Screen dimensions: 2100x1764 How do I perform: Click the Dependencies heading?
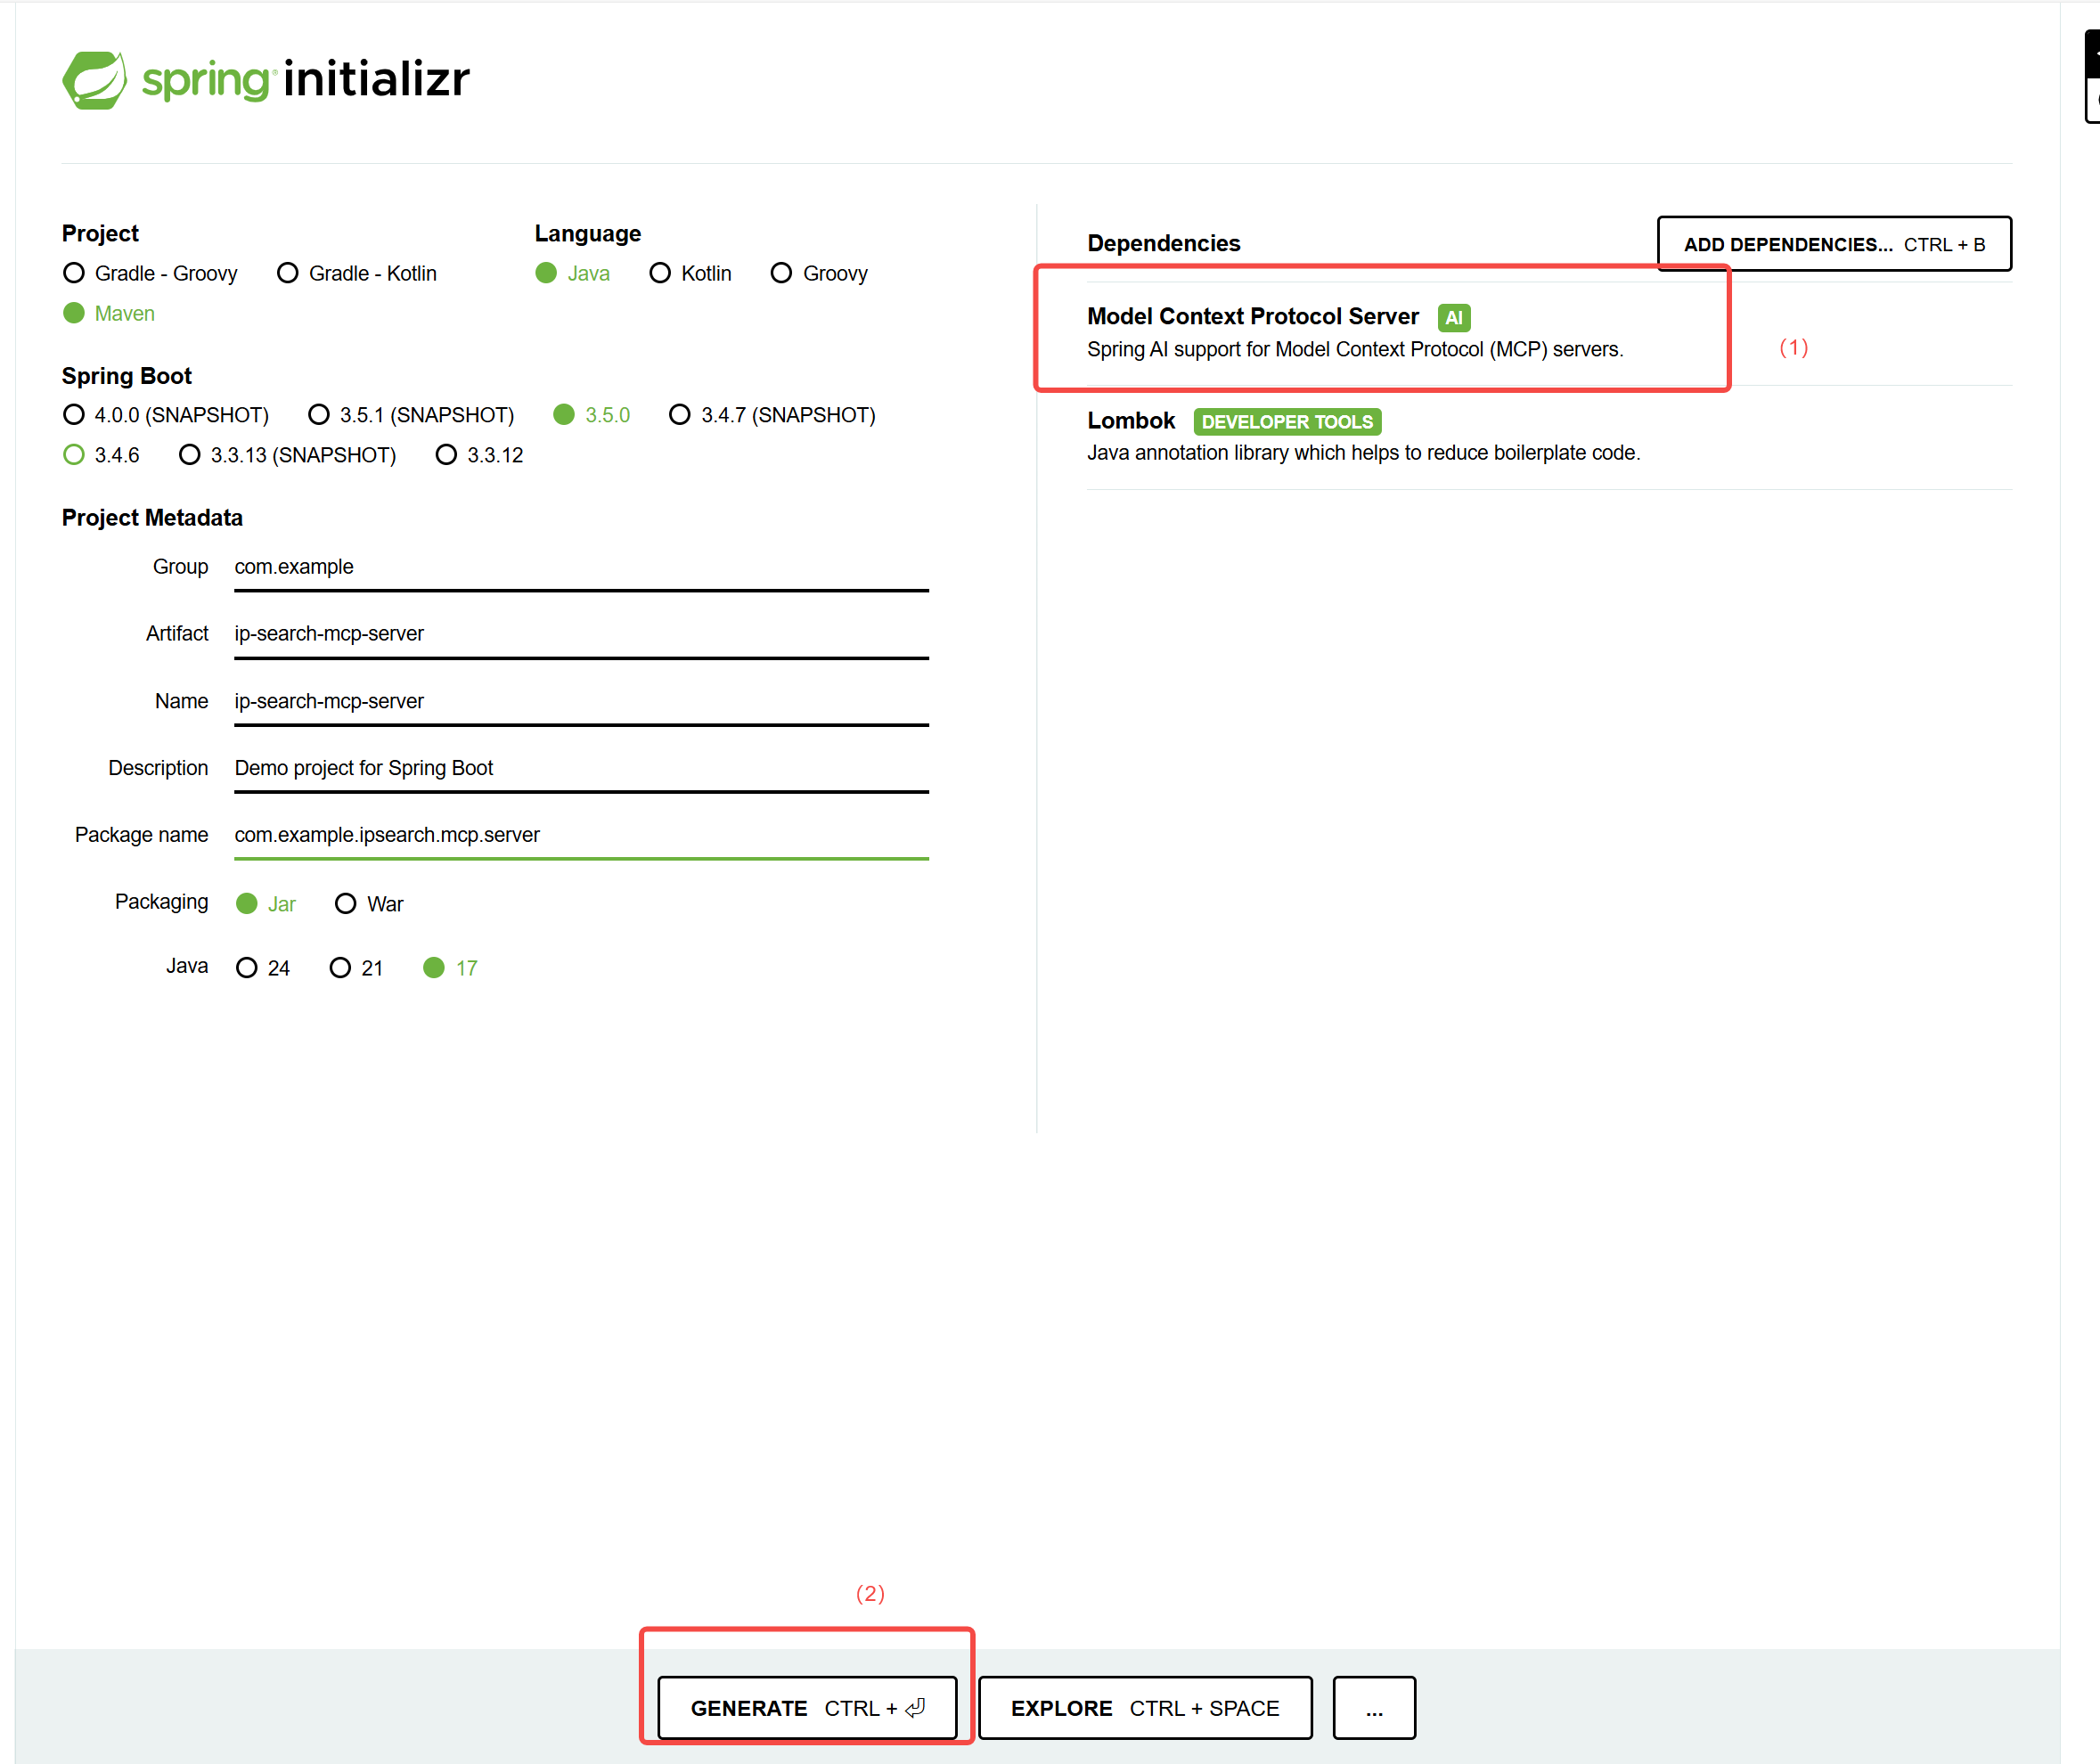coord(1164,244)
